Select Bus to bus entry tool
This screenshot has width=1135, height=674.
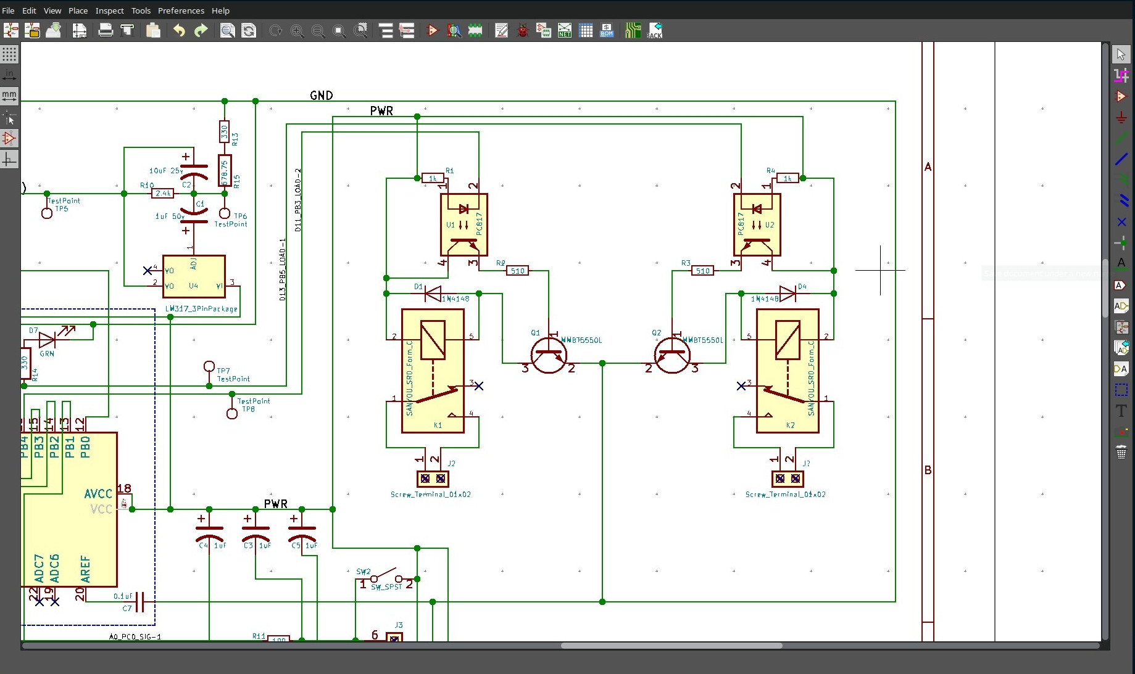(1121, 201)
